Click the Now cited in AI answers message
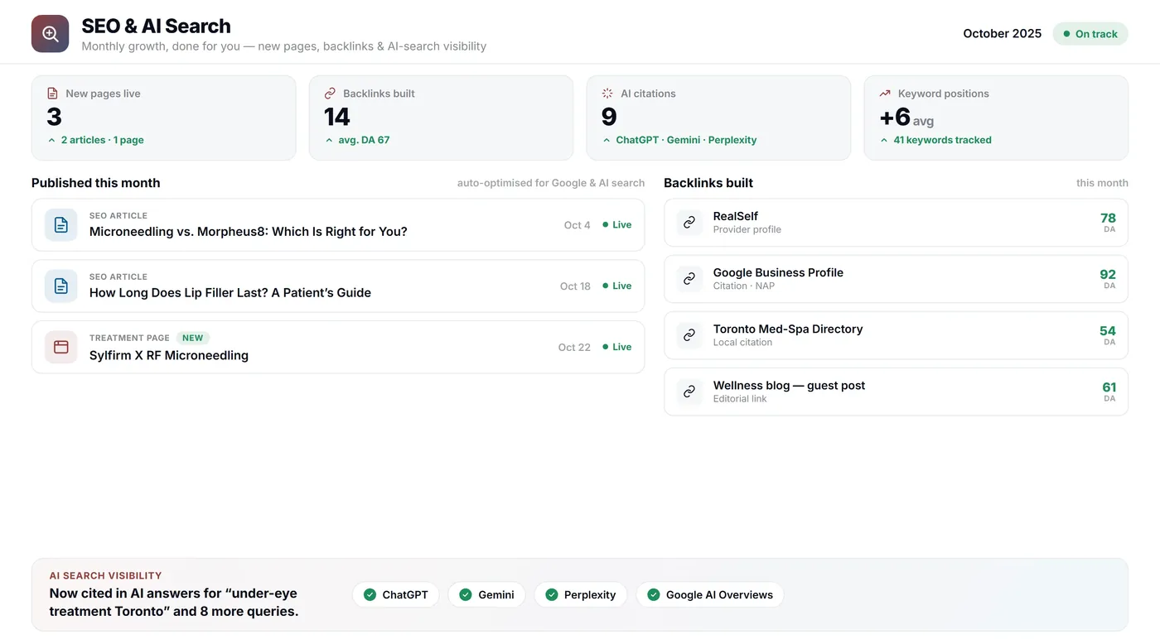Screen dimensions: 1160x644 [174, 603]
